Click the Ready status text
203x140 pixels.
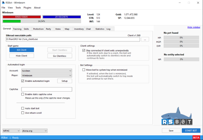coord(16,138)
